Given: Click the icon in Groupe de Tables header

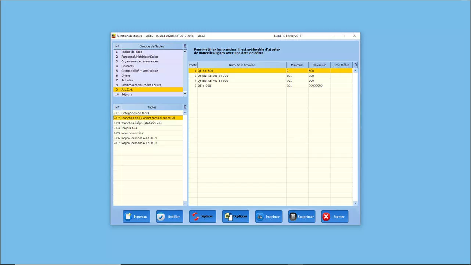Looking at the screenshot, I should point(185,46).
